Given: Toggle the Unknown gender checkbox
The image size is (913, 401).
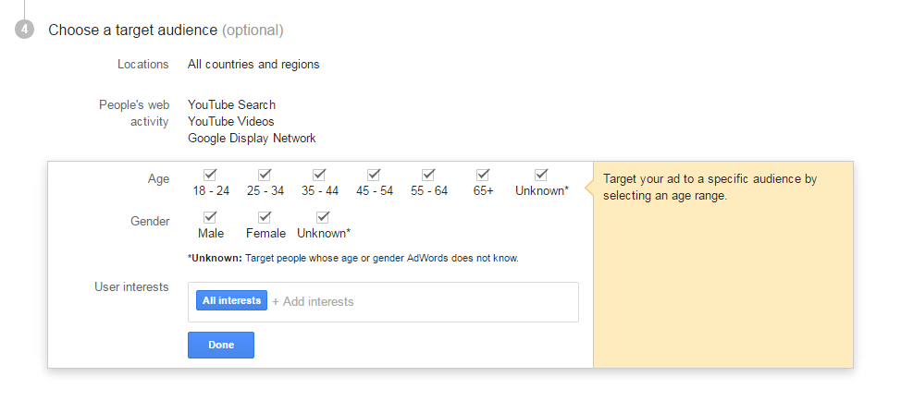Looking at the screenshot, I should (x=323, y=217).
